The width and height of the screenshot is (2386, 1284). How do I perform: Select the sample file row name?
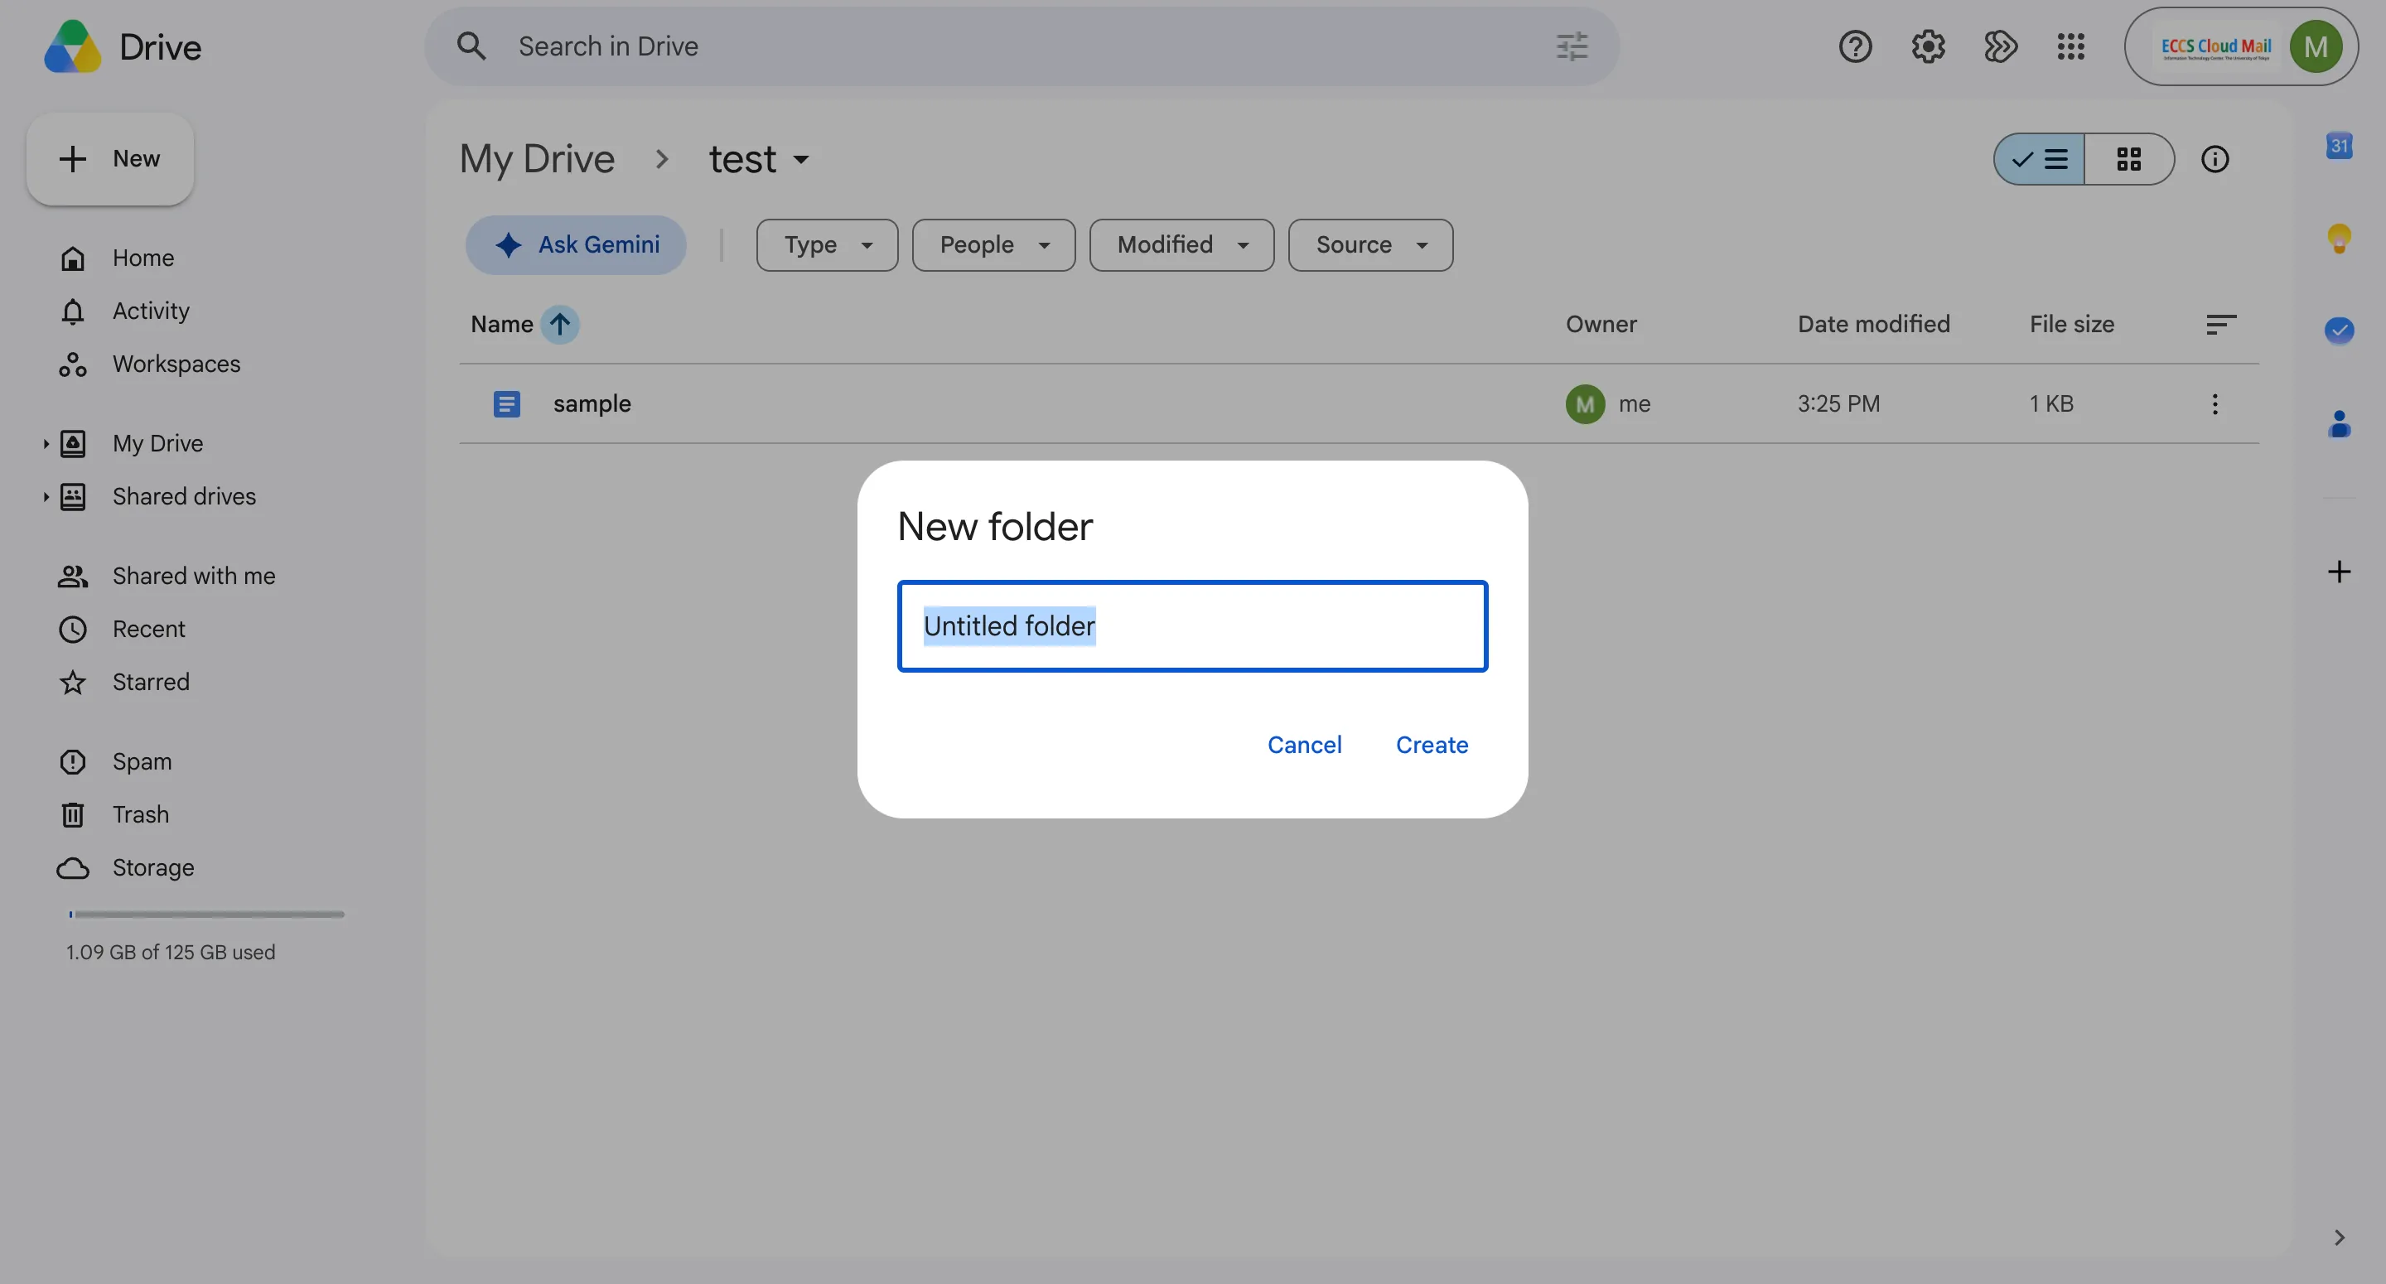tap(592, 404)
